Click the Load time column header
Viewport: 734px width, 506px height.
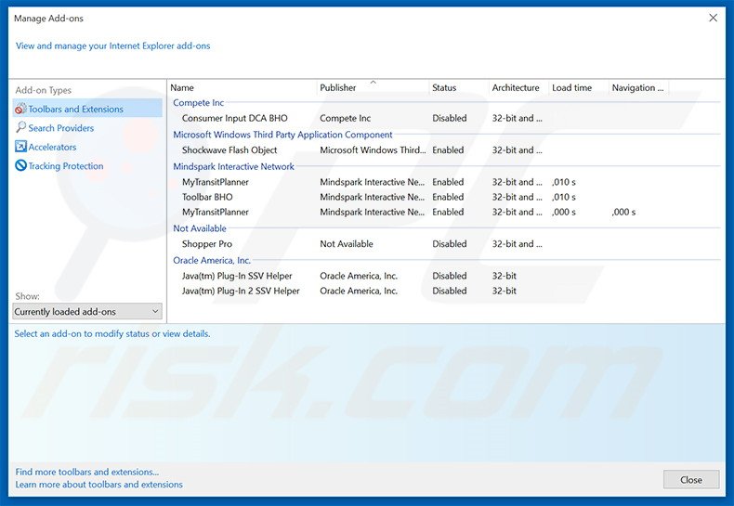click(571, 88)
